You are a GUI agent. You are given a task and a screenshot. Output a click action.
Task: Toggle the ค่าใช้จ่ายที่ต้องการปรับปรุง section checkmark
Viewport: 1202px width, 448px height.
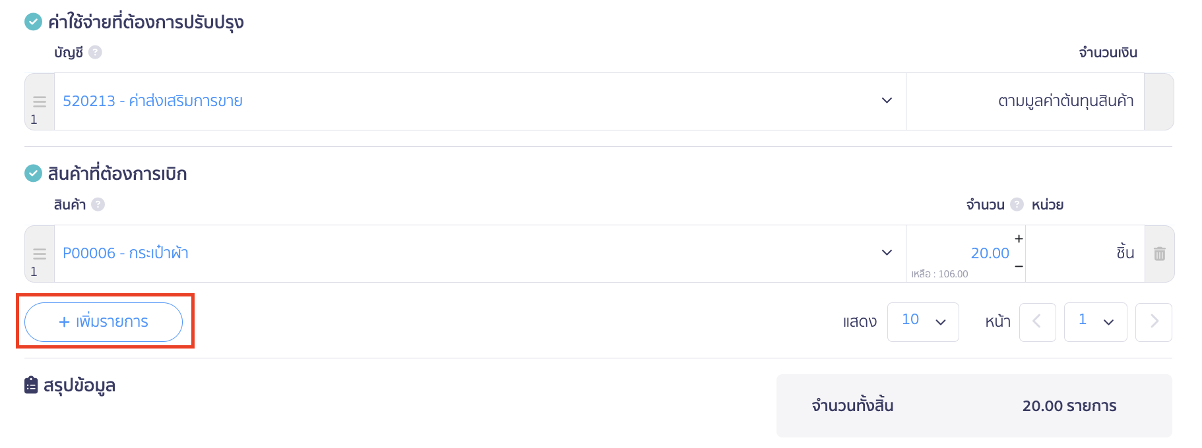[x=33, y=22]
